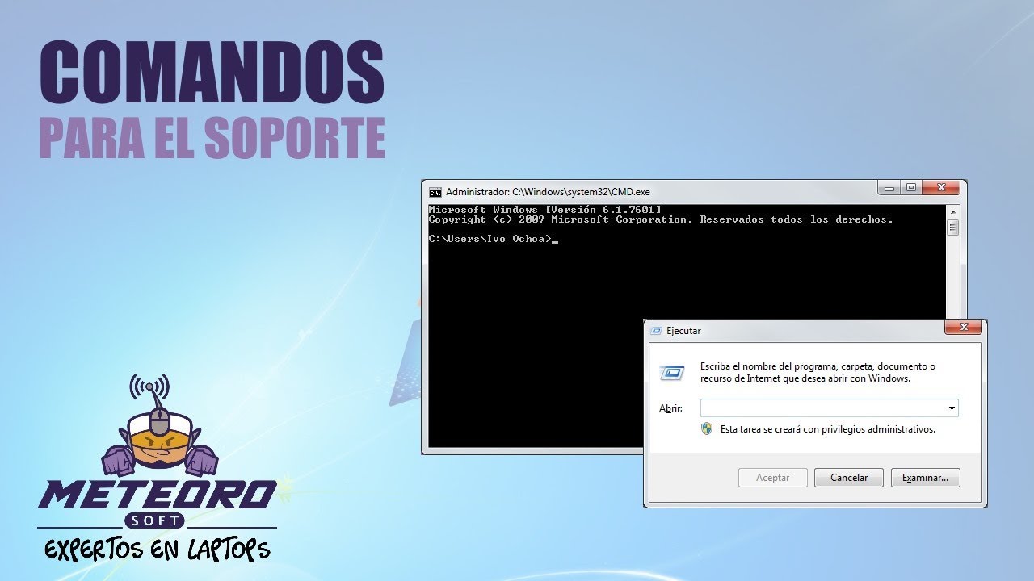Minimize the CMD.exe window
The width and height of the screenshot is (1034, 581).
889,187
